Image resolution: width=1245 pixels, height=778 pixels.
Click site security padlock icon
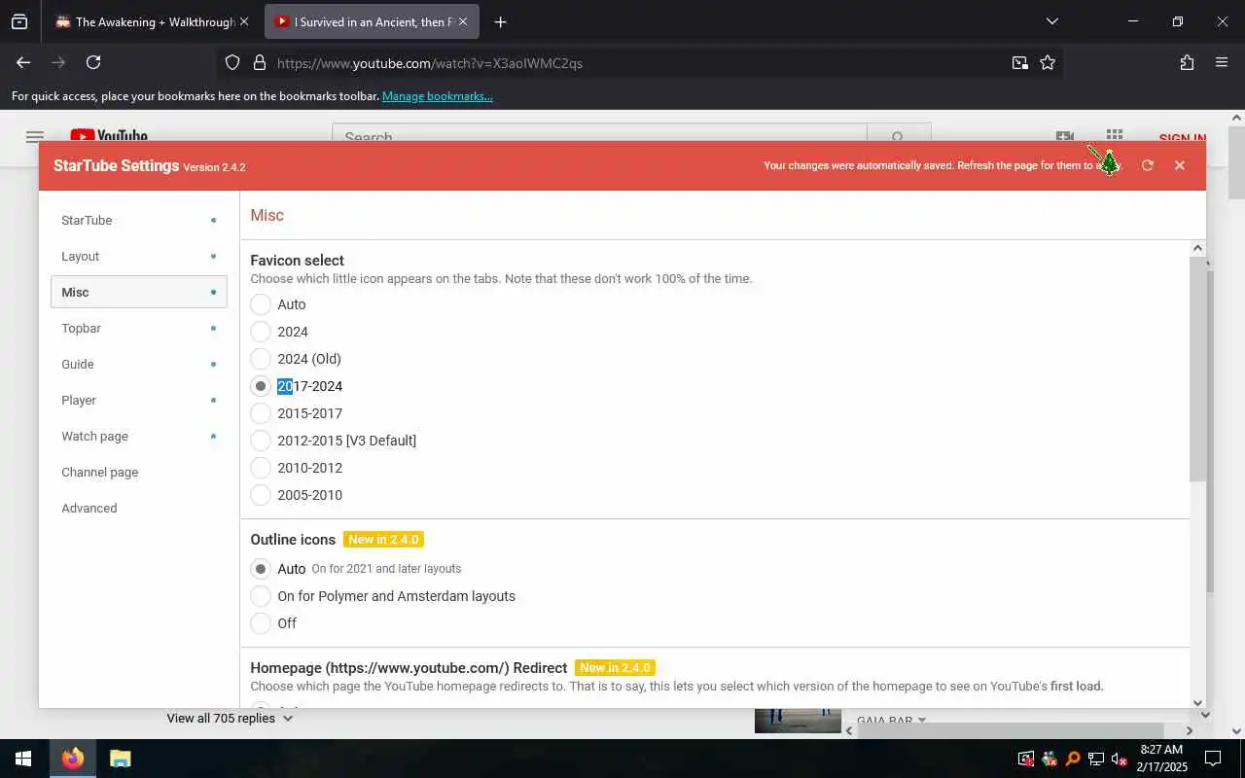pos(259,62)
